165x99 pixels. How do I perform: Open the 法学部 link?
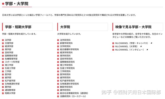pos(8,40)
